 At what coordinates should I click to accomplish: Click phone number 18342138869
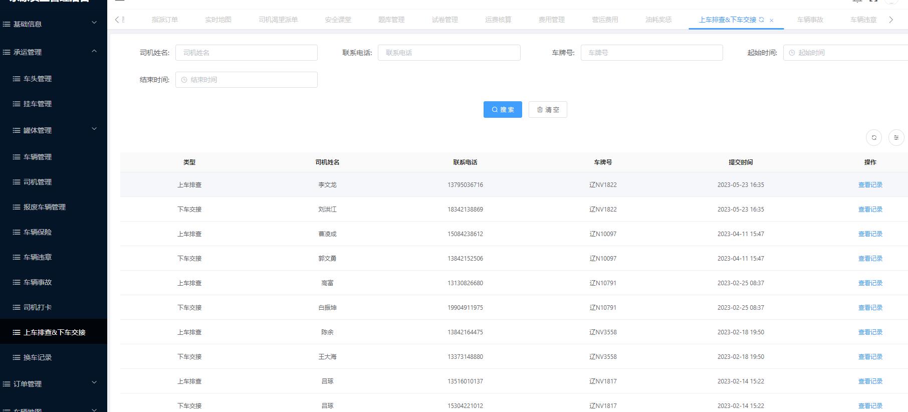click(466, 210)
